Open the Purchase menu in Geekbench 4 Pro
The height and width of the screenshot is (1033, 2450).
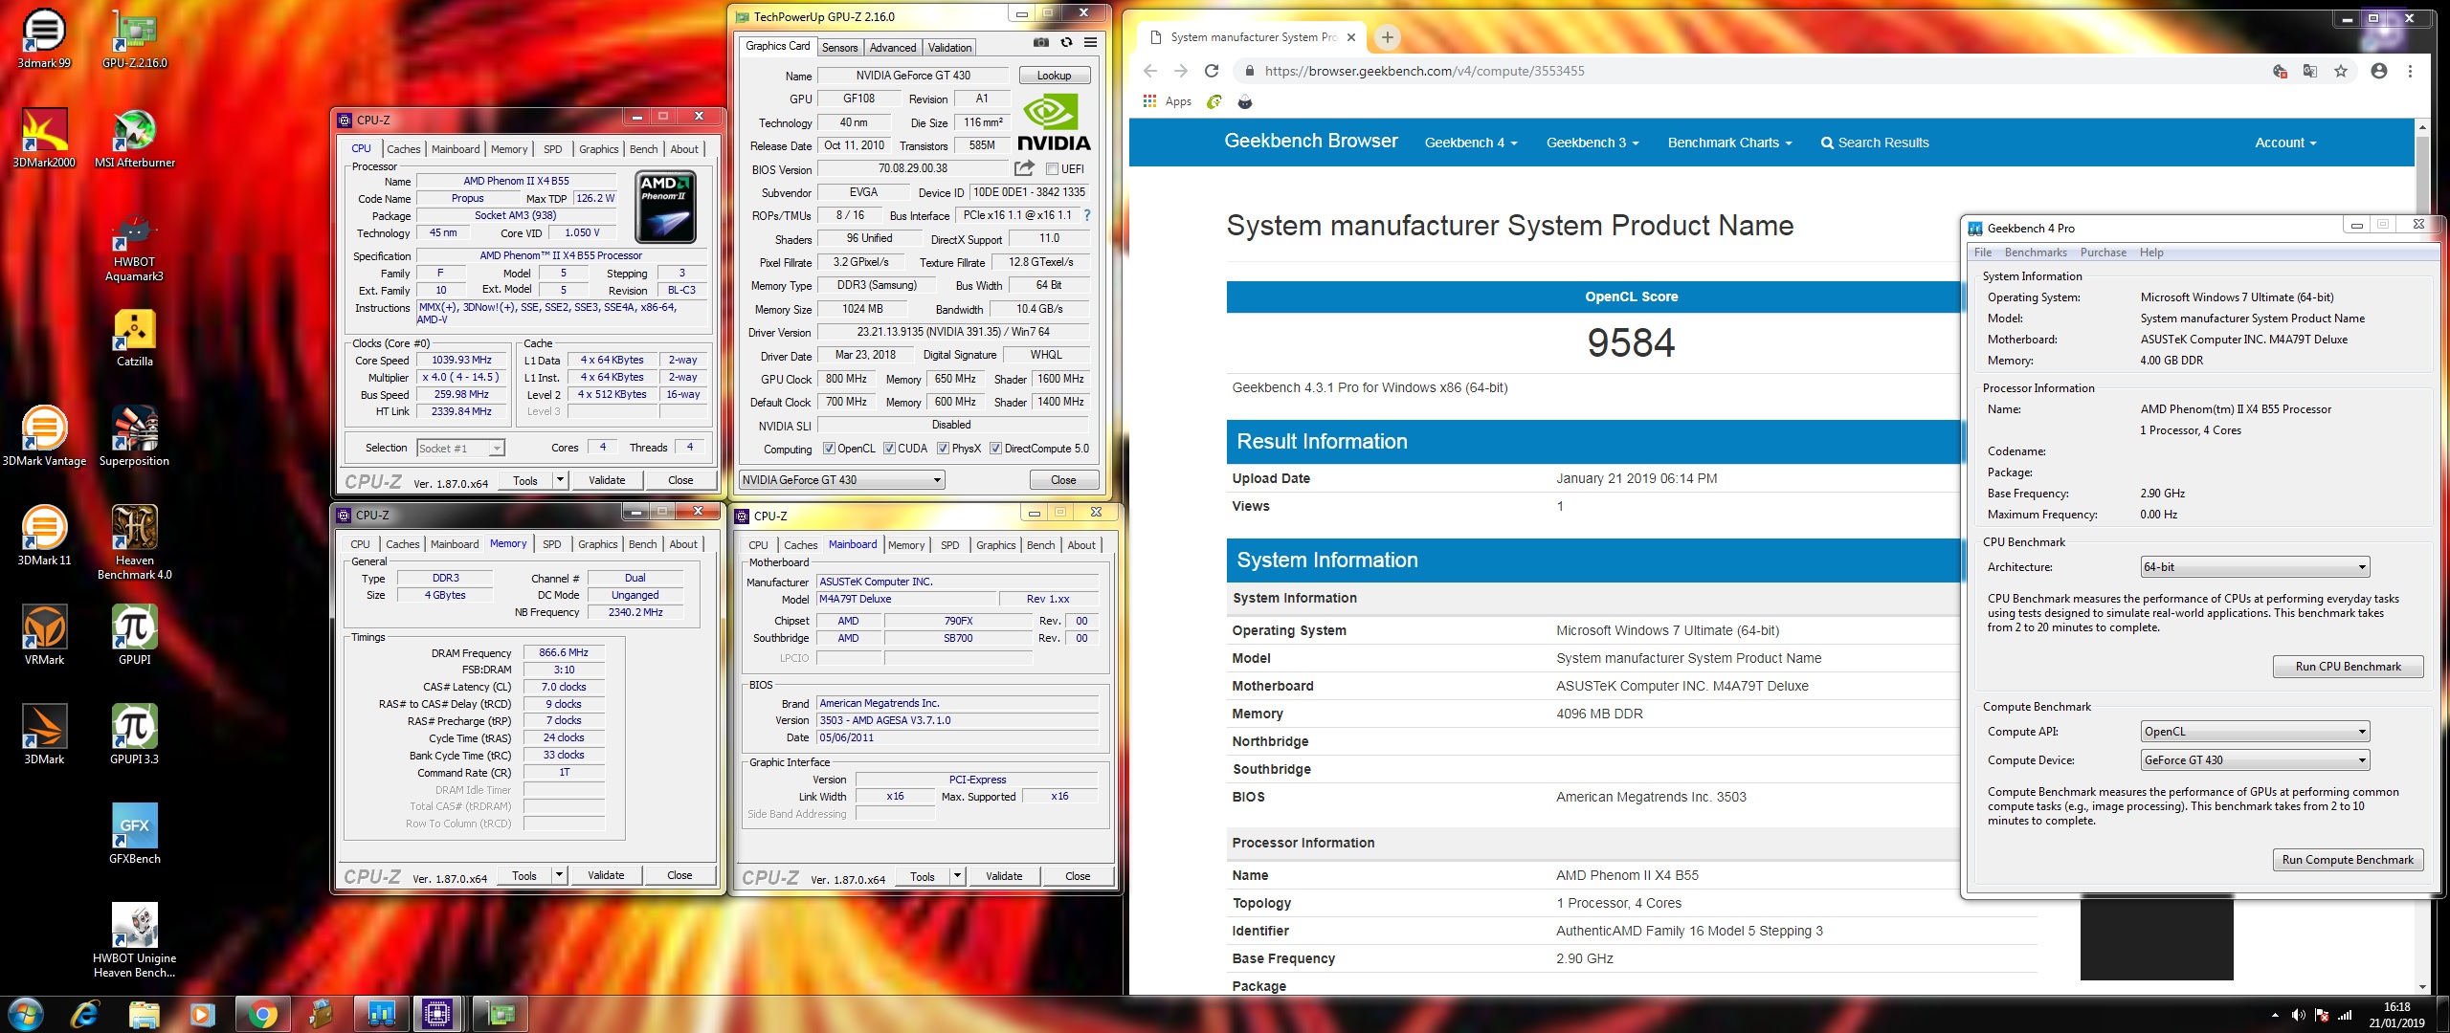[x=2104, y=253]
